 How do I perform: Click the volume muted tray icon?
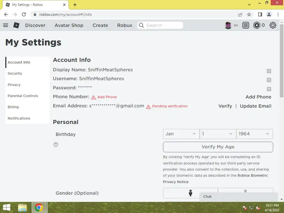point(258,208)
